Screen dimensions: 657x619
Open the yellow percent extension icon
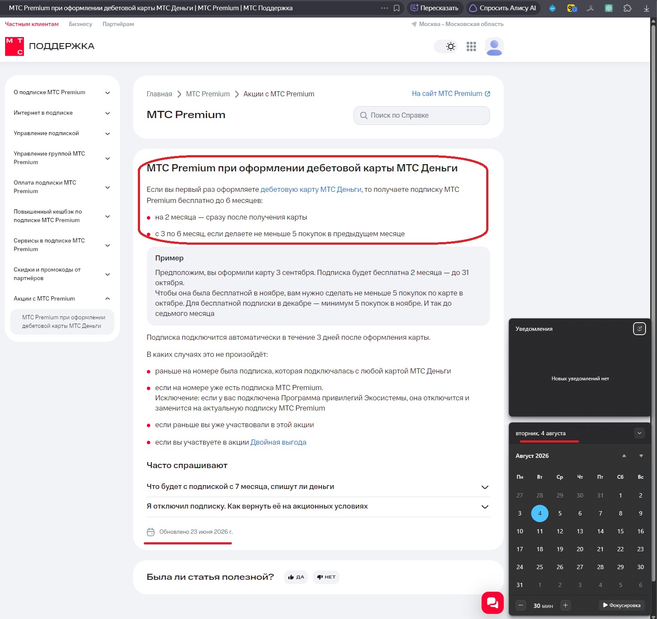tap(572, 8)
